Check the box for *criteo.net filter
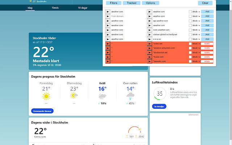This screenshot has width=232, height=145. point(190,43)
